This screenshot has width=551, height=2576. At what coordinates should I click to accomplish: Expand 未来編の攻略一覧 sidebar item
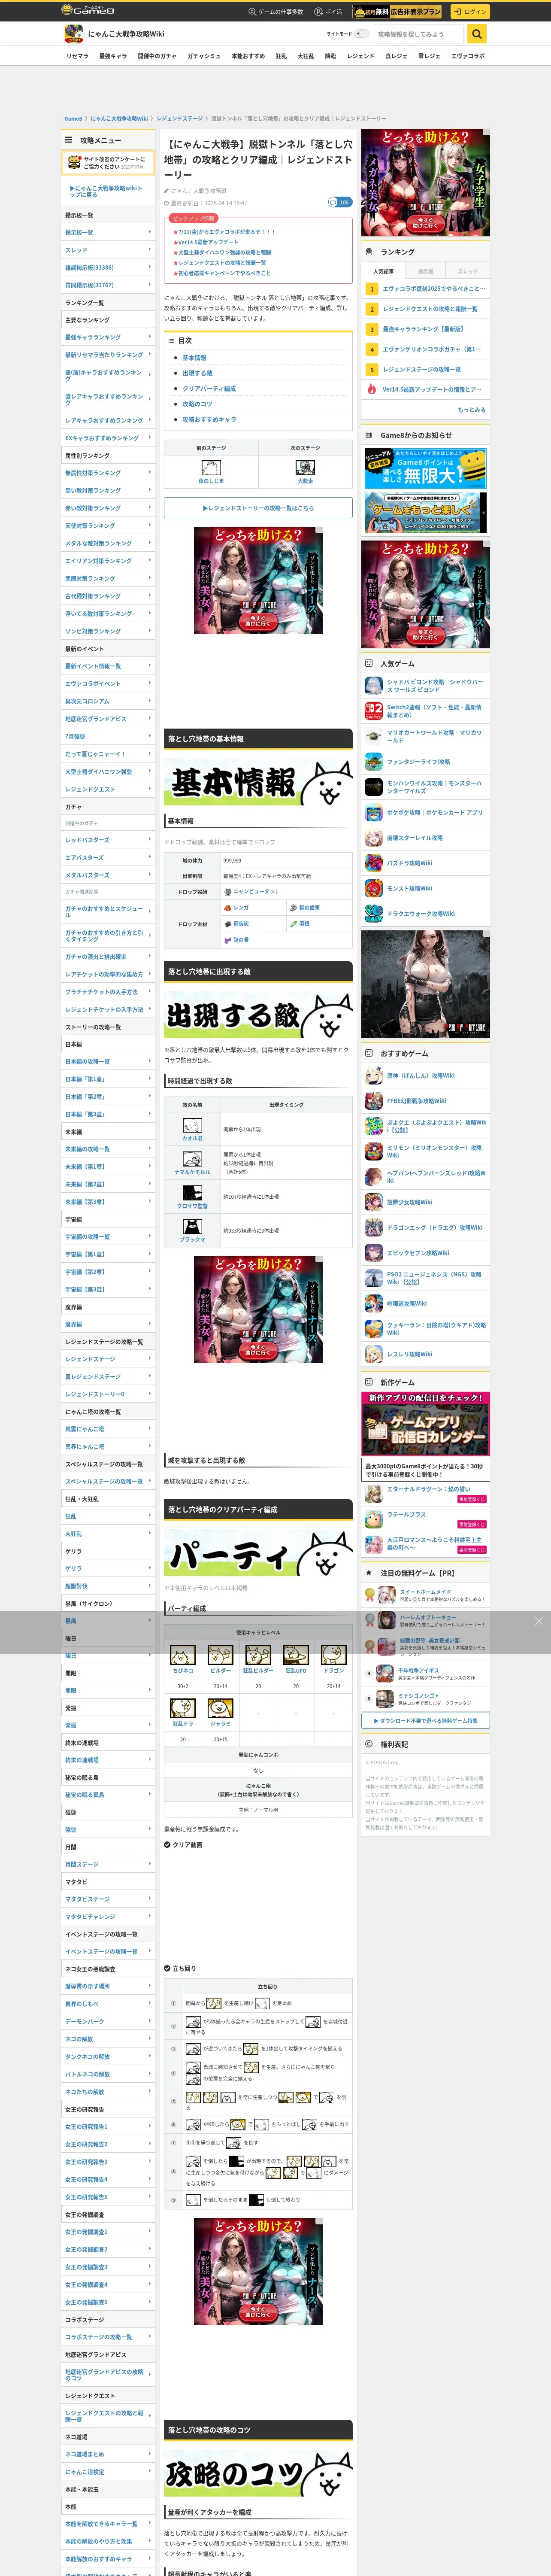(108, 1149)
